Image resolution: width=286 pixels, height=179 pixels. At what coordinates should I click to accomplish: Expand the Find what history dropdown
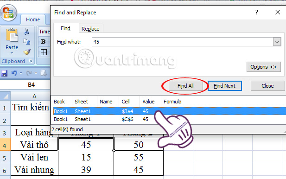point(277,42)
